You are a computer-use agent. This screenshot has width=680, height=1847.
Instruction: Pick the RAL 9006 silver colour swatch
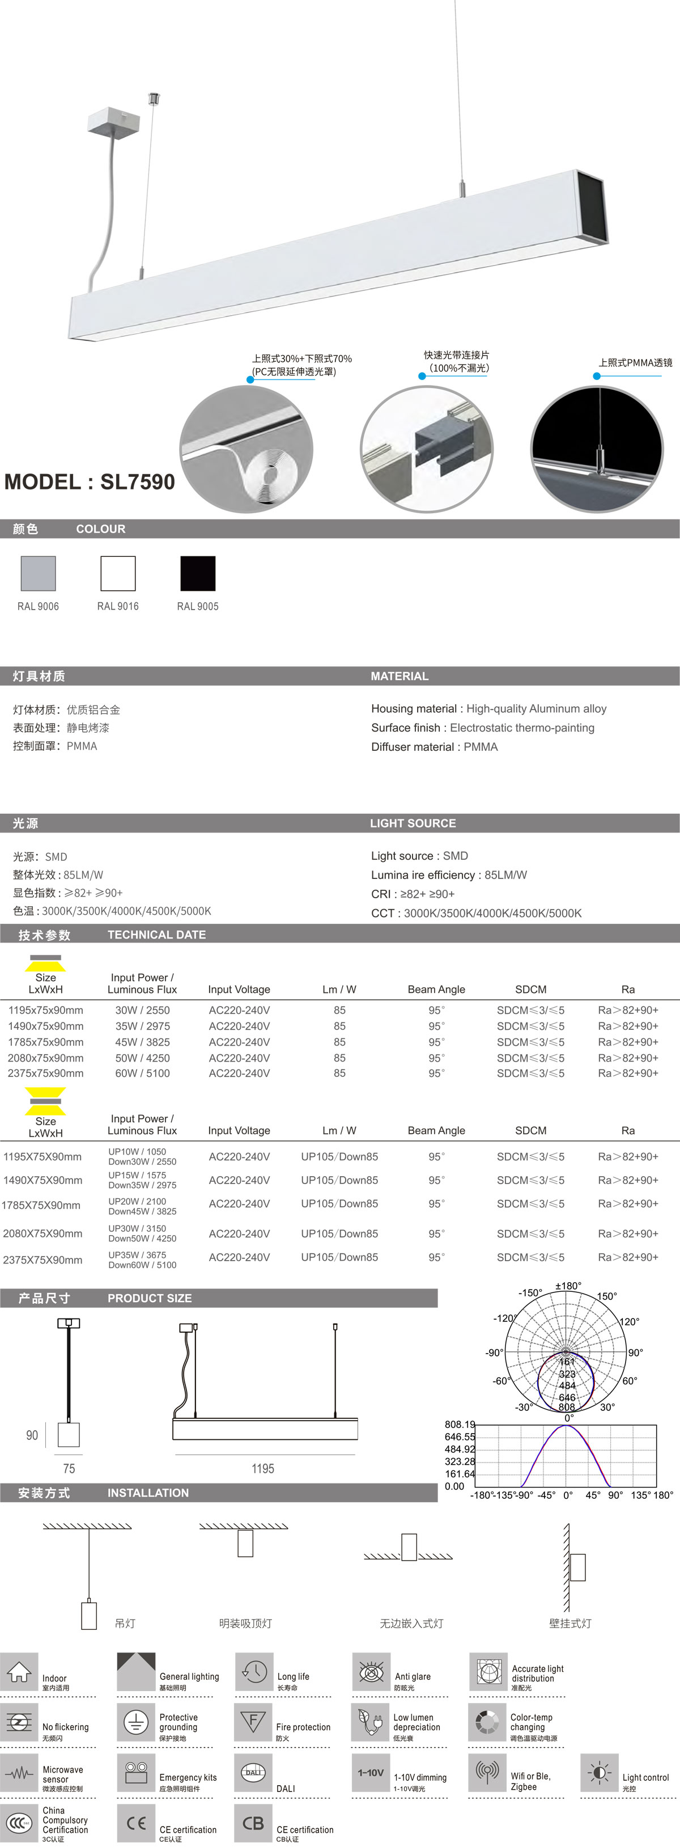(x=38, y=573)
